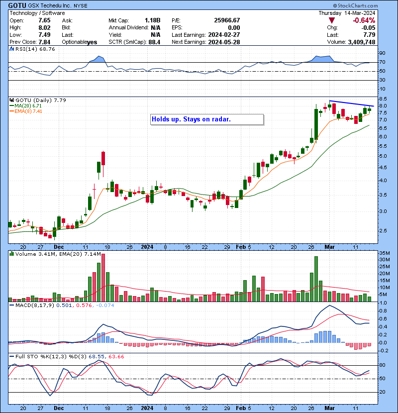Screen dimensions: 398x413
Task: Click the candlestick icon next to GOTU (Daily)
Action: point(11,100)
